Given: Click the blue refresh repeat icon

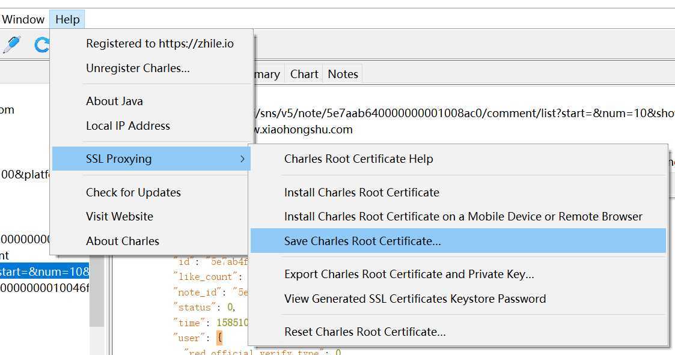Looking at the screenshot, I should point(41,44).
